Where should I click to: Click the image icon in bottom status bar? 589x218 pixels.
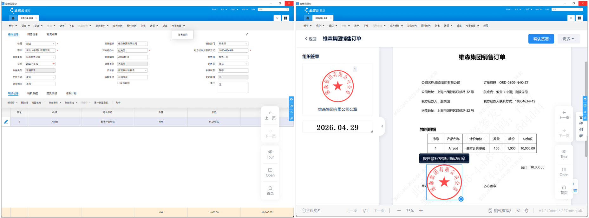tap(518, 211)
